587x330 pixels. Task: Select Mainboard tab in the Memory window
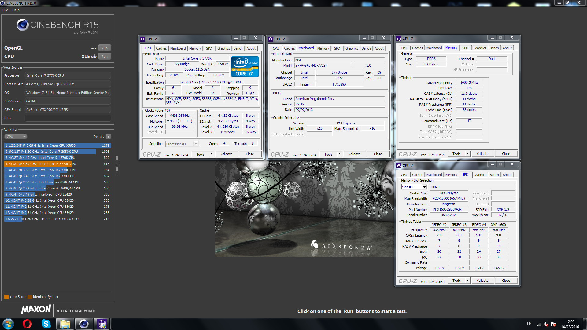click(434, 48)
